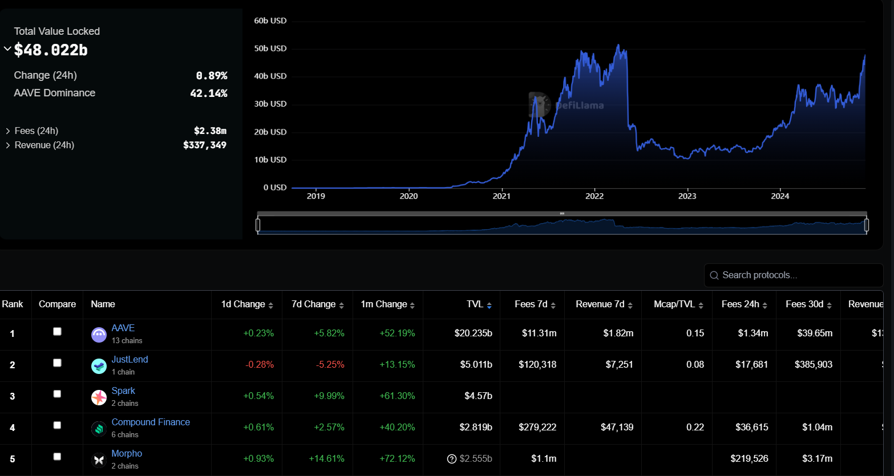Sort by Revenue 7d column arrows
Viewport: 894px width, 476px height.
point(630,306)
